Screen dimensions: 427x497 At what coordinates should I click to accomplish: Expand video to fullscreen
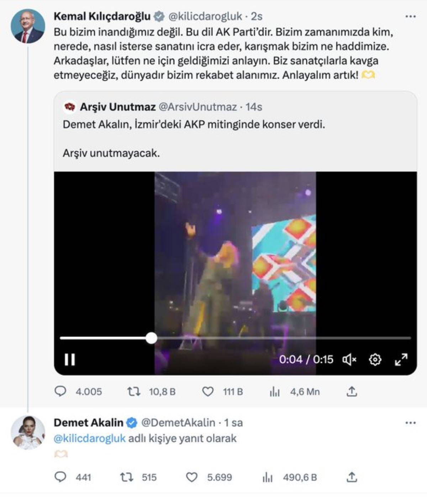coord(401,360)
